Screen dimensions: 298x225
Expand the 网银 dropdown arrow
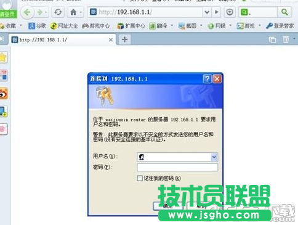click(230, 25)
